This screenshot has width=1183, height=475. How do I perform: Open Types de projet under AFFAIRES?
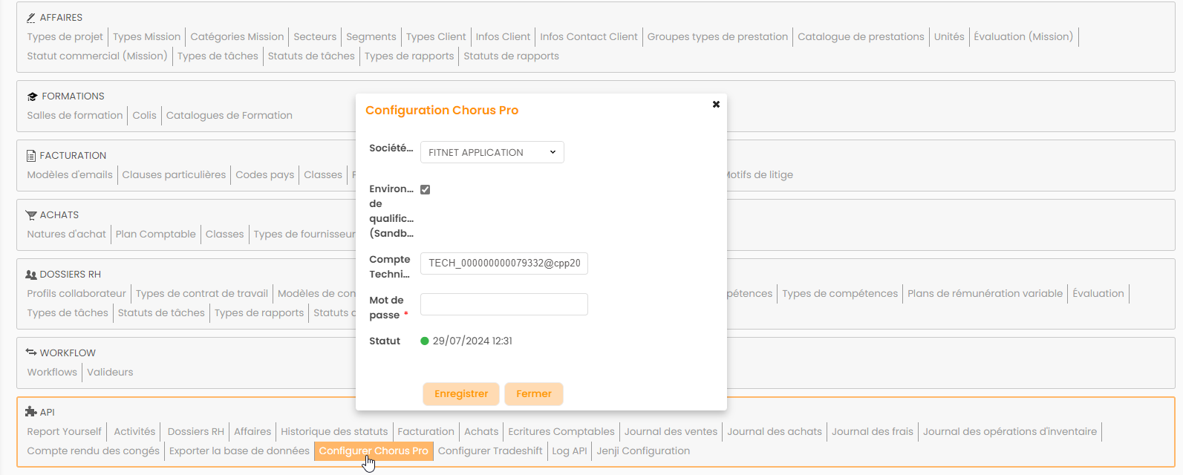pyautogui.click(x=65, y=37)
